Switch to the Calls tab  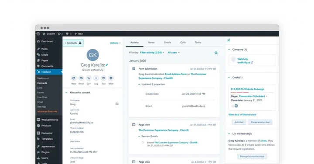[x=183, y=43]
